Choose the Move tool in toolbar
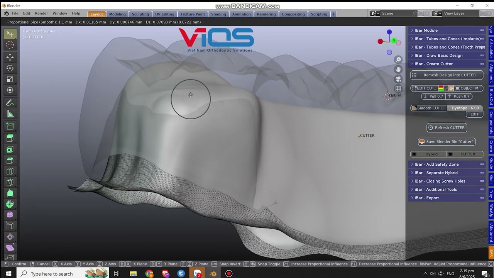This screenshot has height=278, width=494. click(x=10, y=57)
